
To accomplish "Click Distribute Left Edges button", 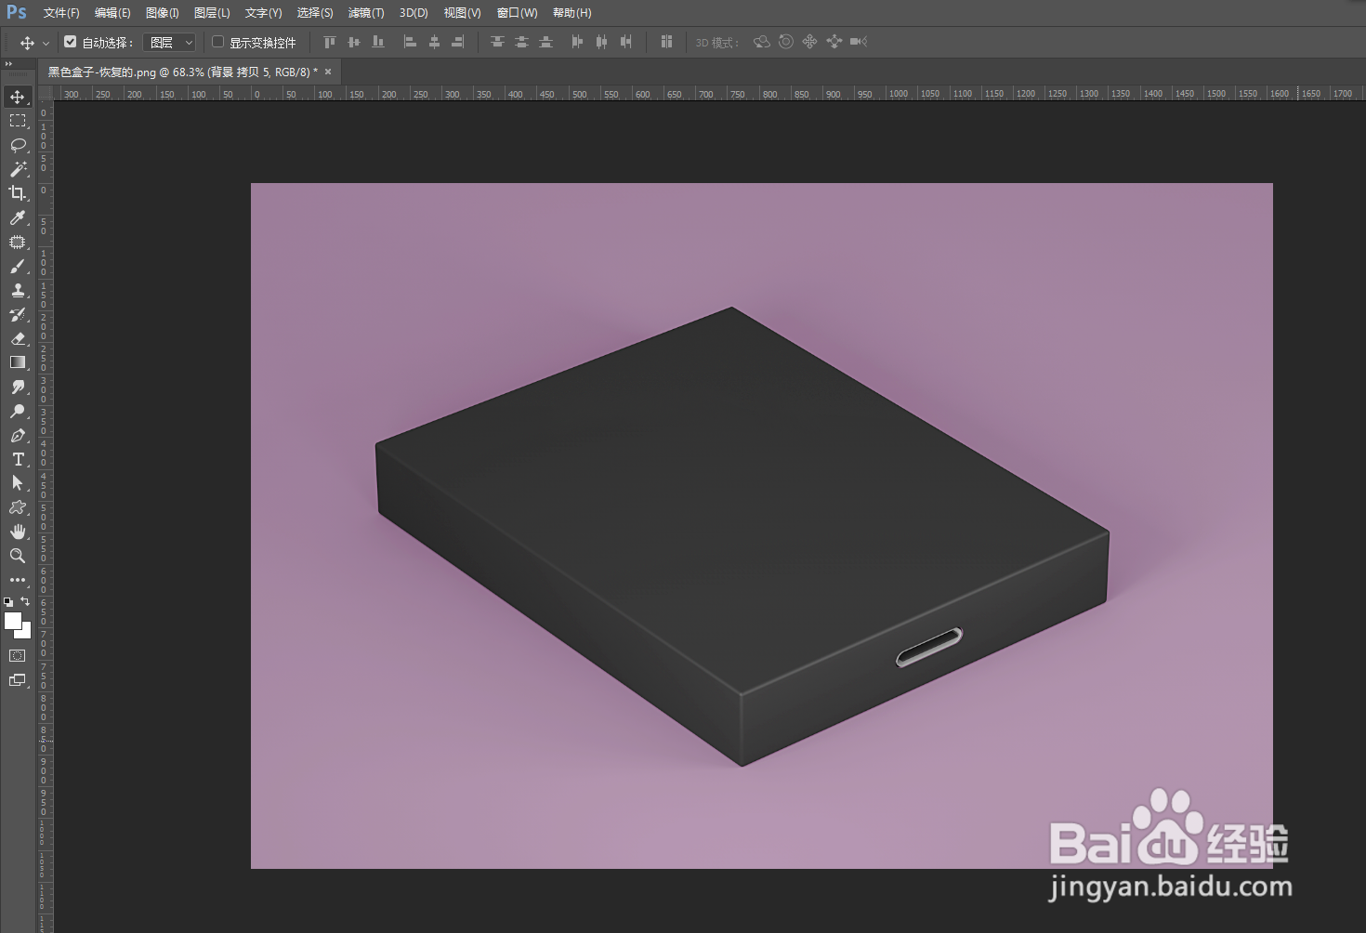I will pos(577,42).
